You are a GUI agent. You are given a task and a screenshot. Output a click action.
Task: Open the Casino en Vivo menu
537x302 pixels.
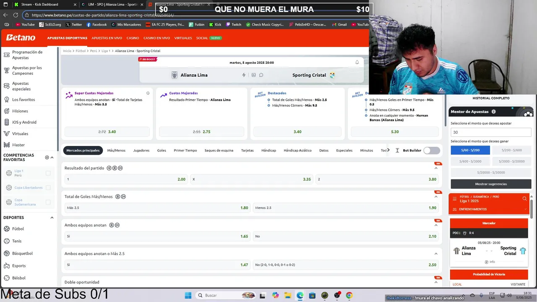click(156, 38)
